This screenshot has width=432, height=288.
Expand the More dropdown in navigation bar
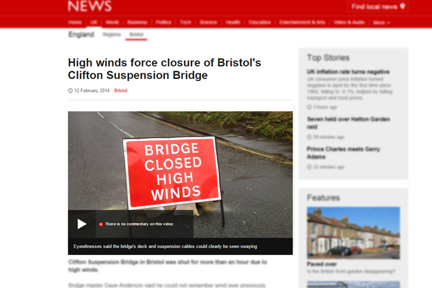click(x=382, y=22)
